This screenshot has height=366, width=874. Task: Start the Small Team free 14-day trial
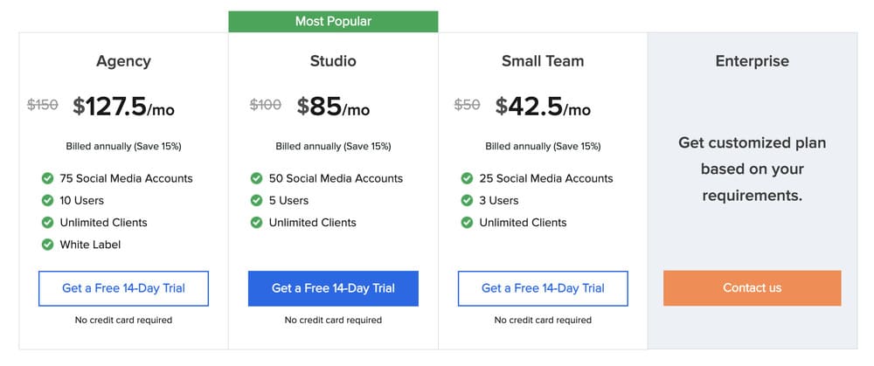pyautogui.click(x=543, y=288)
